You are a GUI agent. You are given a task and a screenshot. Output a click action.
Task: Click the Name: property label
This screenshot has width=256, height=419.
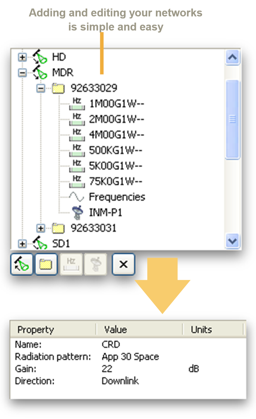[x=28, y=344]
